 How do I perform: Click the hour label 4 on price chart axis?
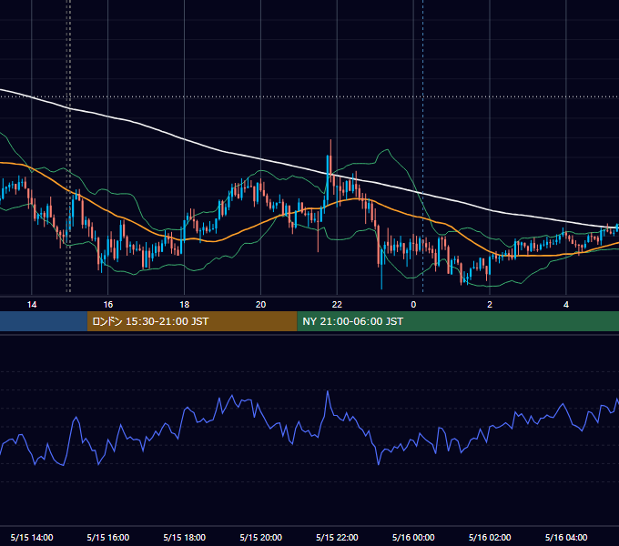[x=566, y=304]
